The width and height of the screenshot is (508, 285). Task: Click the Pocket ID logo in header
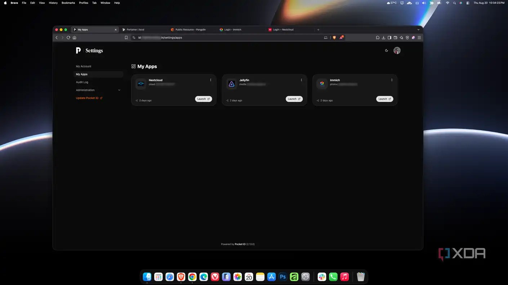click(x=78, y=51)
